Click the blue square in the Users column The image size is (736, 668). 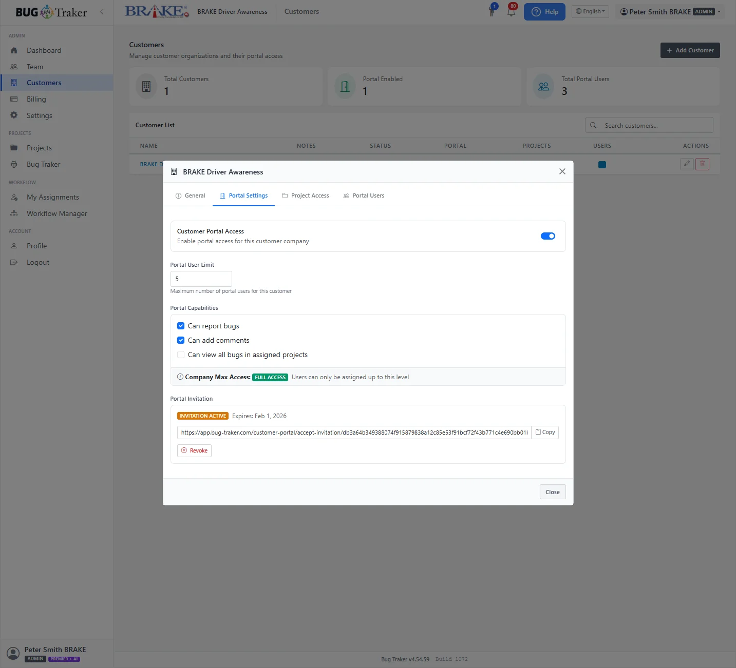tap(602, 165)
